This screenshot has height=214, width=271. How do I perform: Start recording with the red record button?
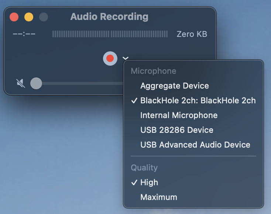110,58
